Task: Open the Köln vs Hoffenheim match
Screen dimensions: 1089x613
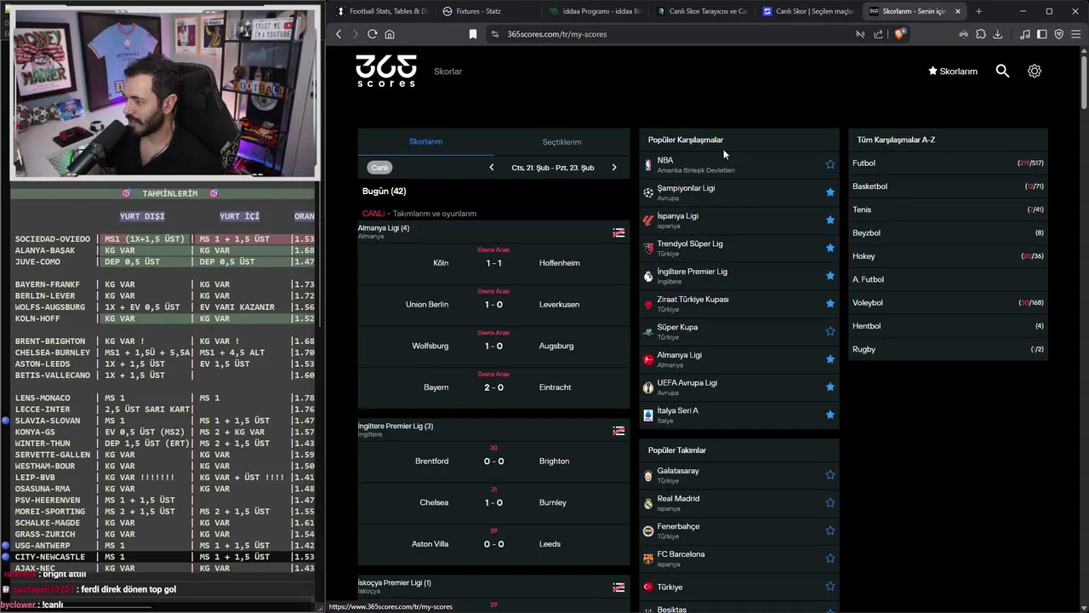Action: [x=493, y=263]
